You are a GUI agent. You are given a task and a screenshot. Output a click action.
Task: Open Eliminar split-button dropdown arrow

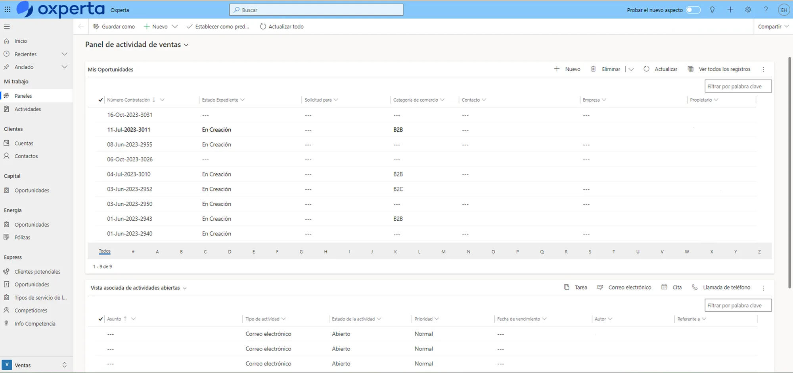pyautogui.click(x=631, y=69)
